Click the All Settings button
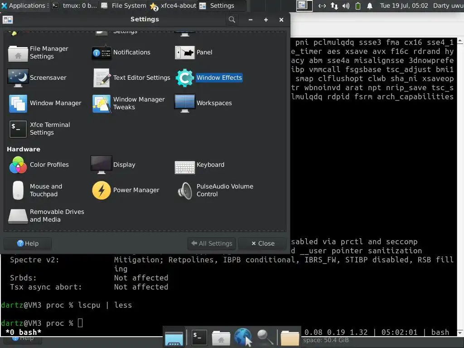Screen dimensions: 464x348 click(212, 243)
